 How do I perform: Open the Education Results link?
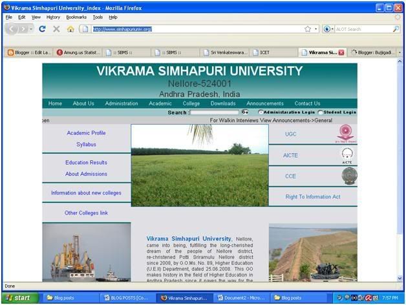click(86, 162)
